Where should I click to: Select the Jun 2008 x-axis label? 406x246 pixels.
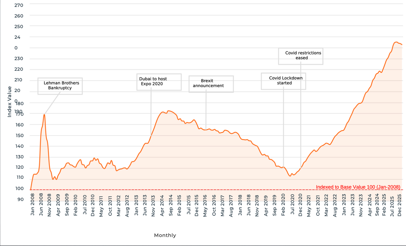41,205
